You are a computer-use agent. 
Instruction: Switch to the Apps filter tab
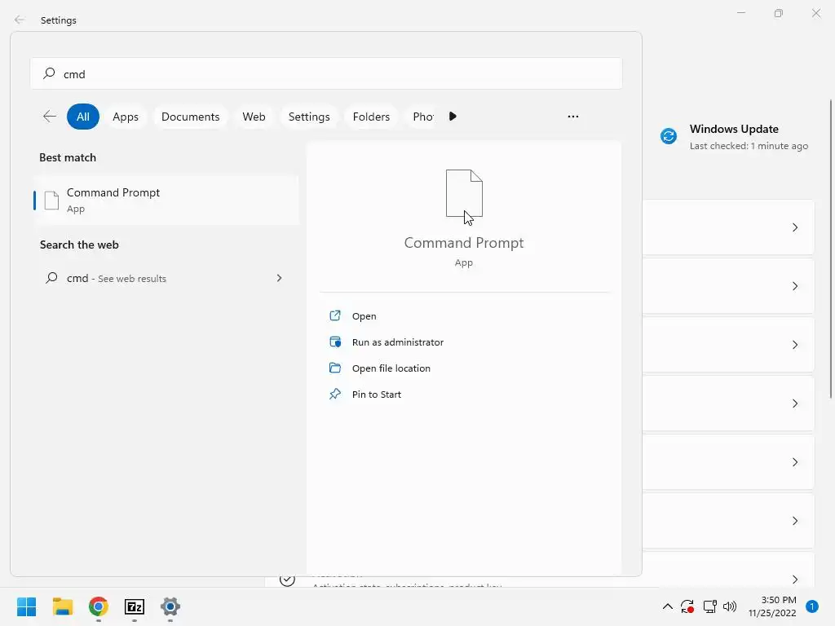(x=126, y=117)
